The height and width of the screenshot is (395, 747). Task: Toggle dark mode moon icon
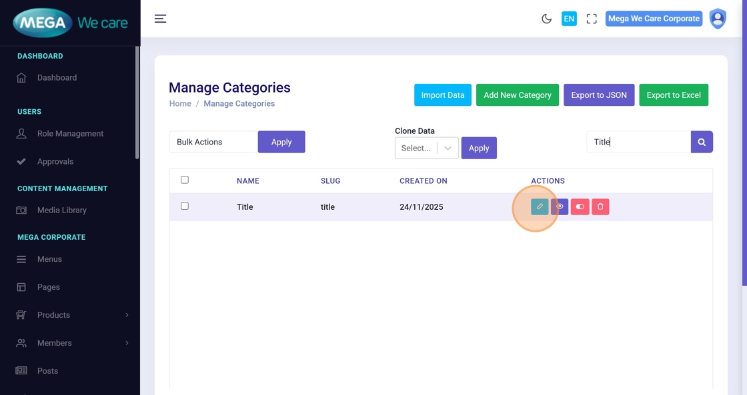(x=546, y=19)
